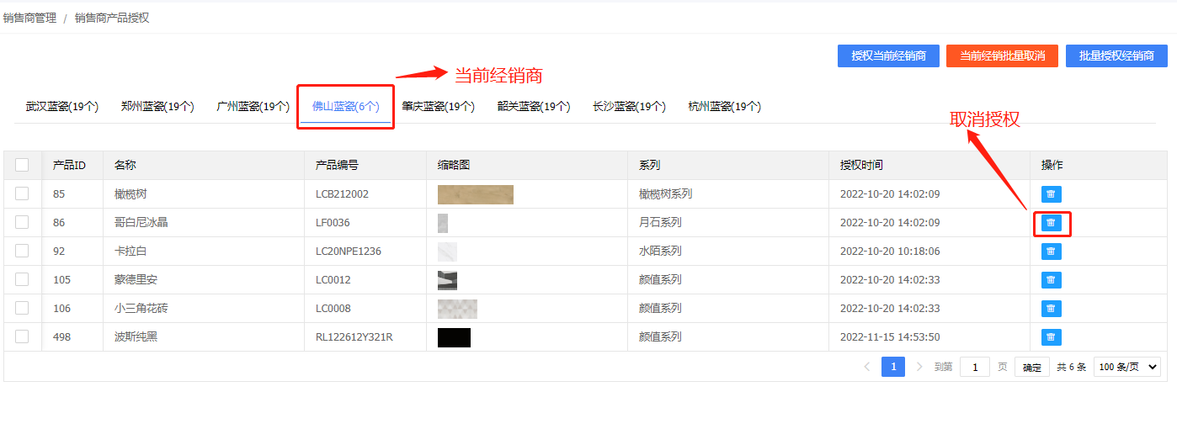
Task: Cancel authorization of 小三角花砖
Action: pyautogui.click(x=1051, y=309)
